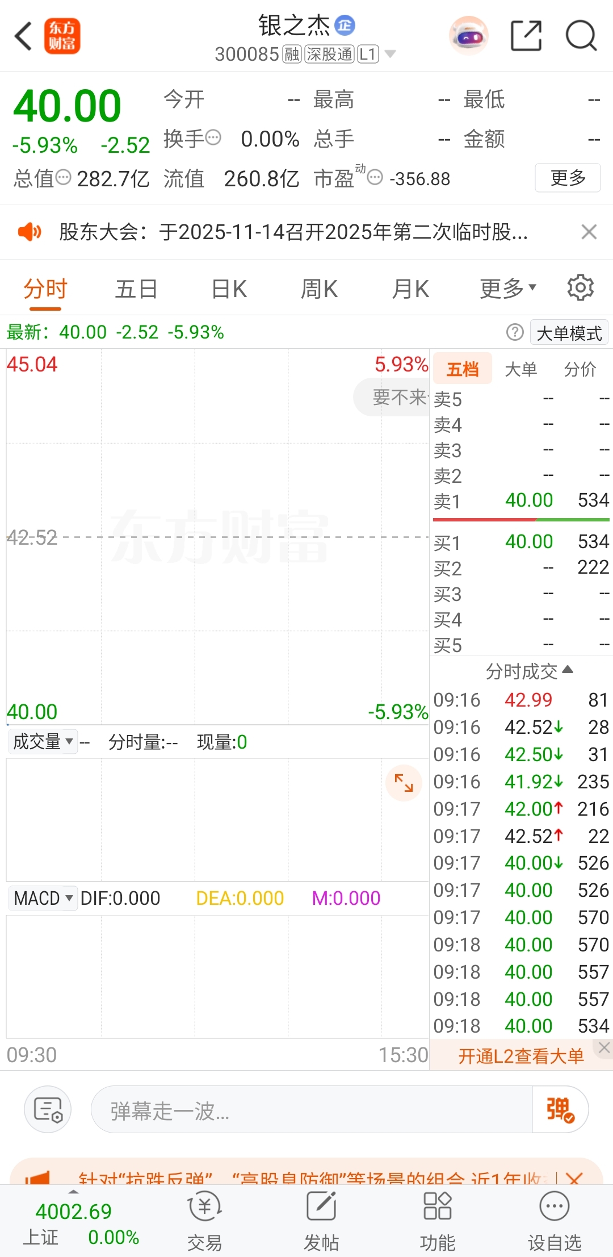This screenshot has width=613, height=1257.
Task: Tap trade row 09:17 42.00 with 216
Action: tap(521, 809)
